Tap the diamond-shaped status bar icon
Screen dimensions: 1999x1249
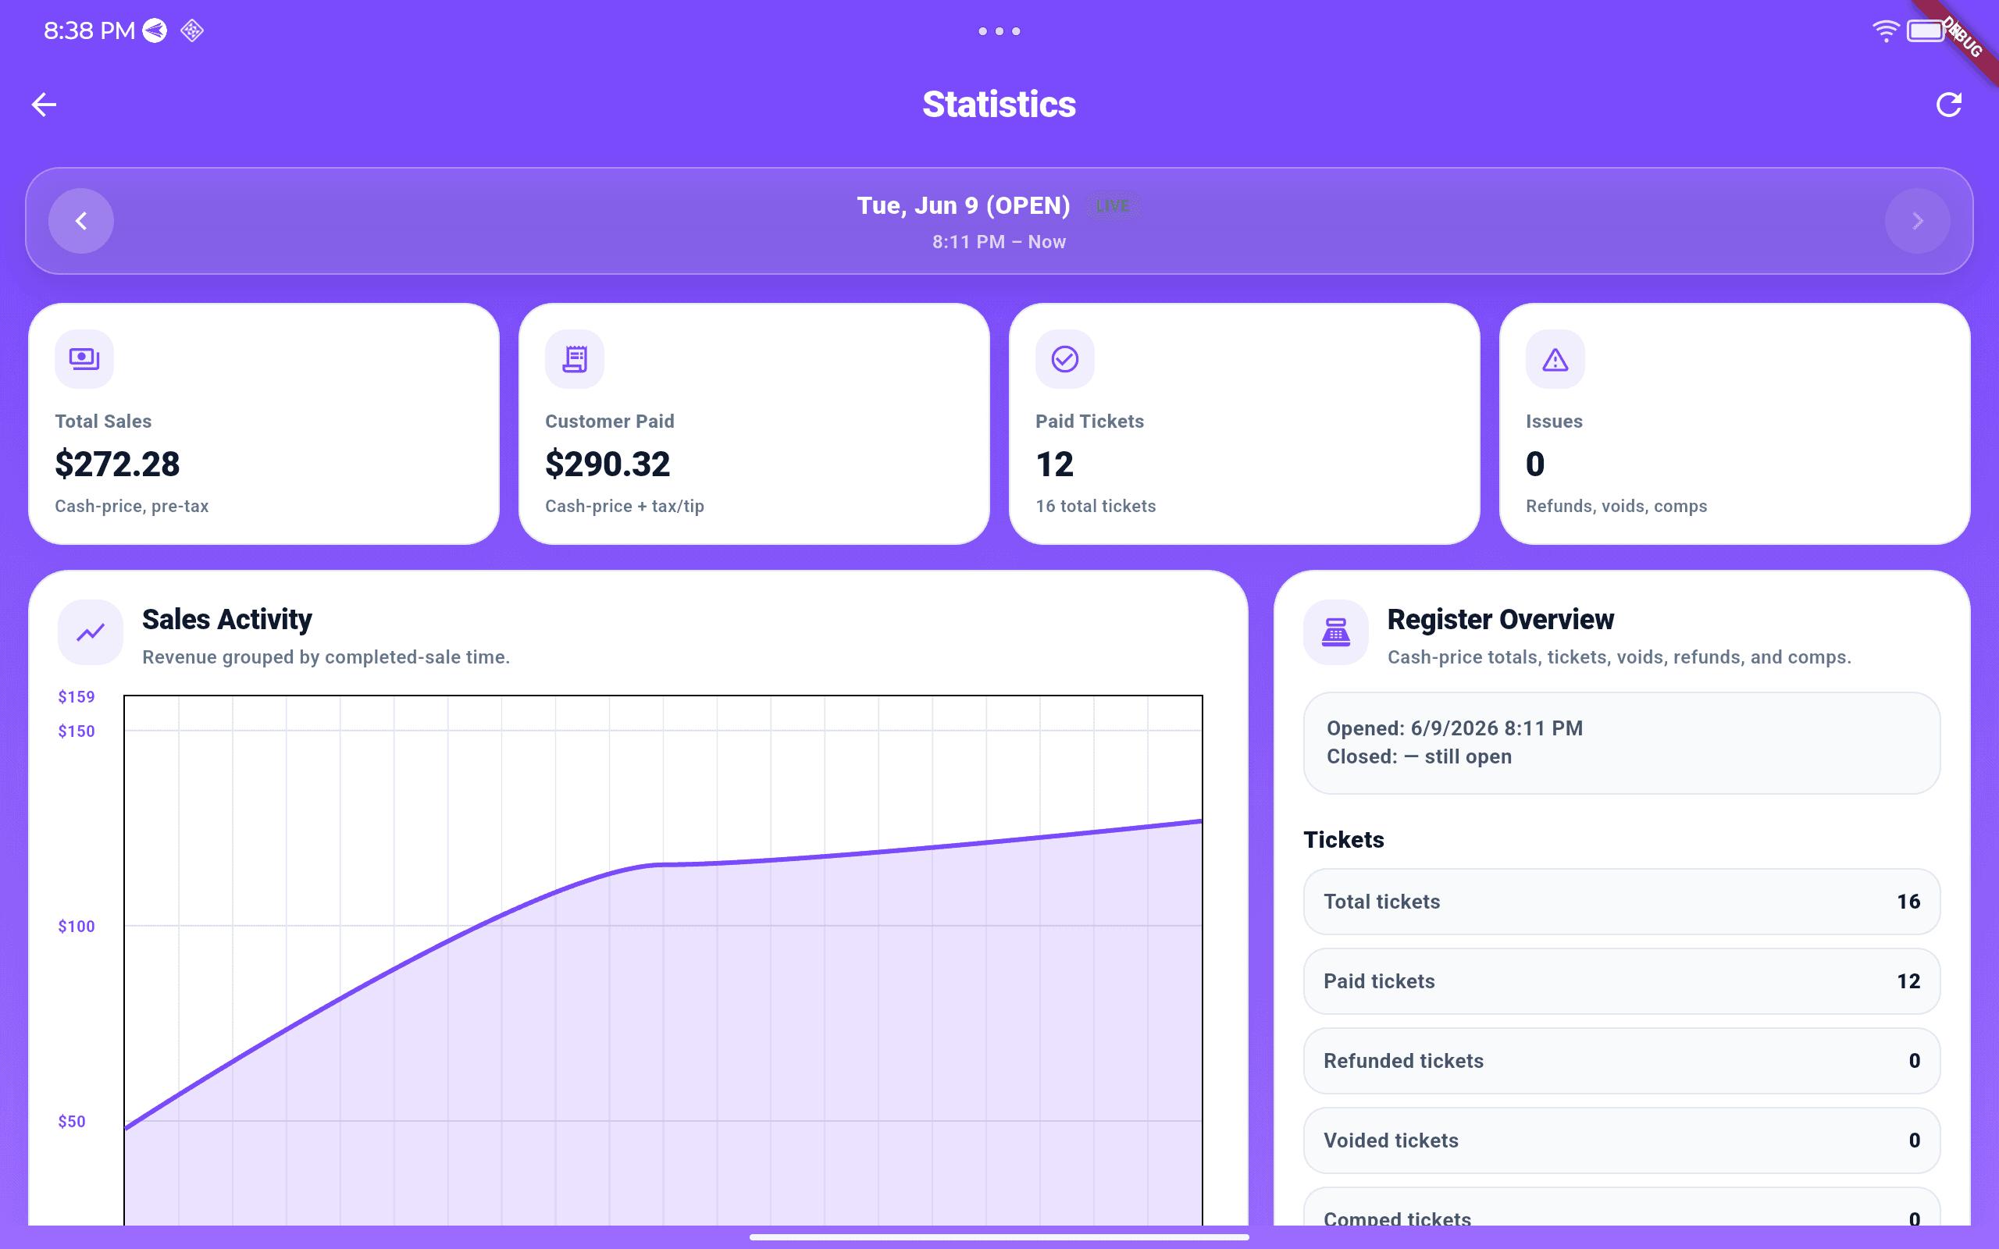click(192, 30)
